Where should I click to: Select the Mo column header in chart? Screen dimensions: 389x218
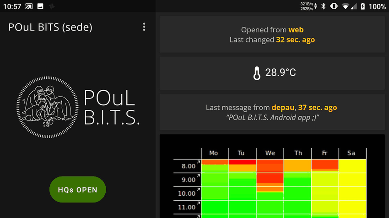[214, 153]
